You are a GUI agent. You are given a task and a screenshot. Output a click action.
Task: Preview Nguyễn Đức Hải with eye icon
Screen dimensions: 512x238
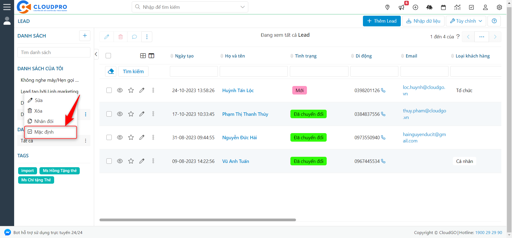coord(120,137)
